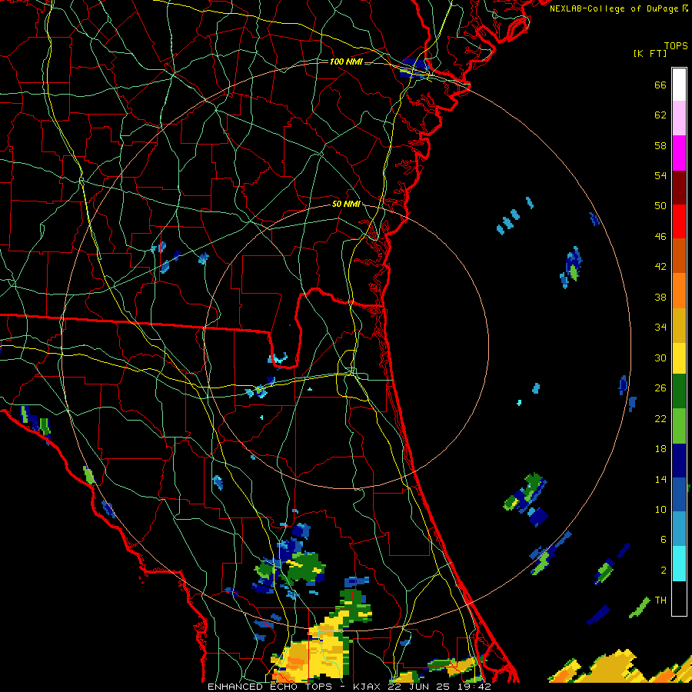Click the legend value 42
Image resolution: width=692 pixels, height=692 pixels.
[x=660, y=267]
